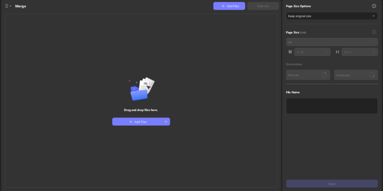Click the Apply button

331,184
